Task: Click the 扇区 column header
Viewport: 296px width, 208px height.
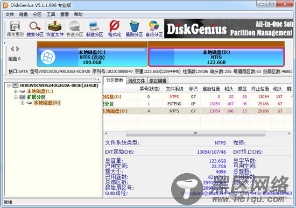Action: coord(242,89)
